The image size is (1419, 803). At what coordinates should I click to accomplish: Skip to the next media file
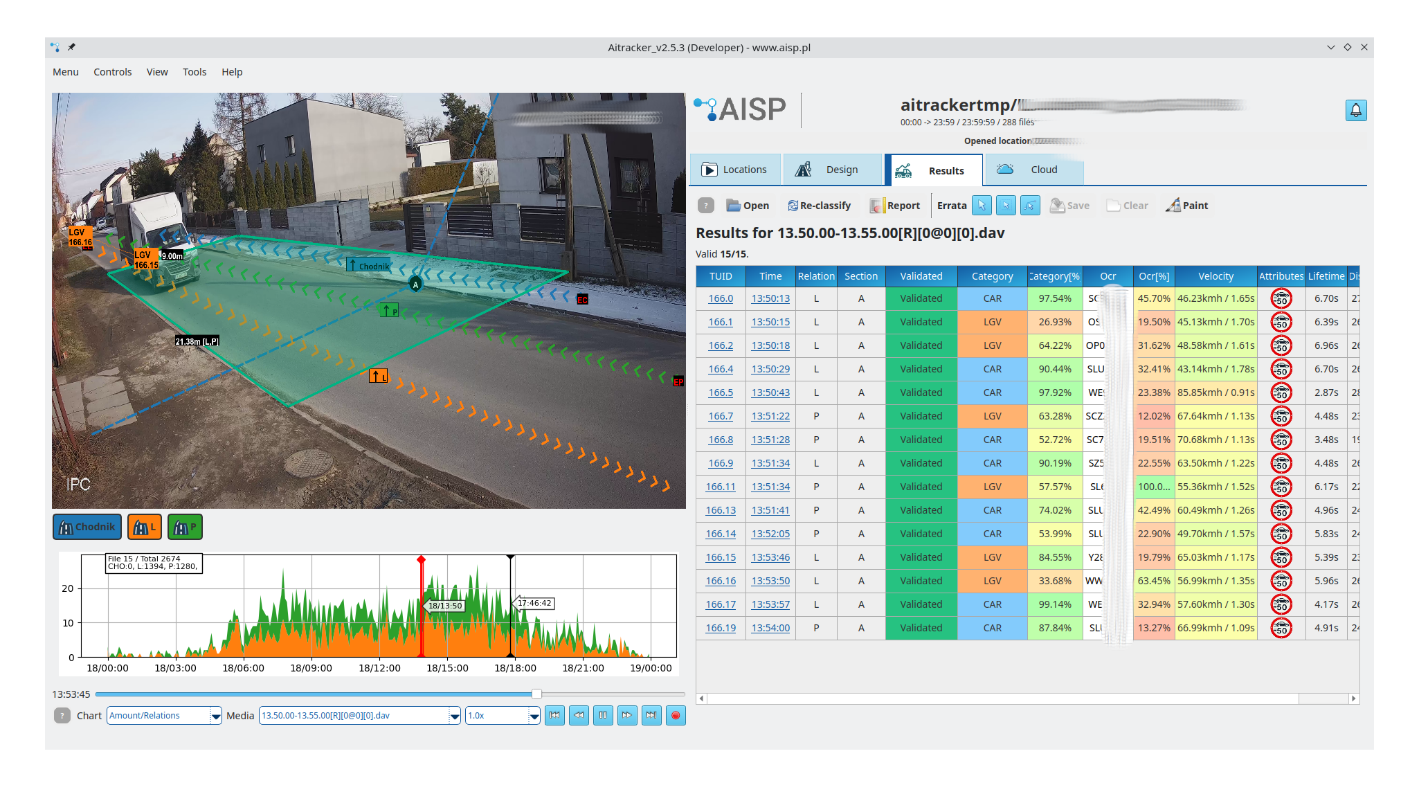coord(651,716)
